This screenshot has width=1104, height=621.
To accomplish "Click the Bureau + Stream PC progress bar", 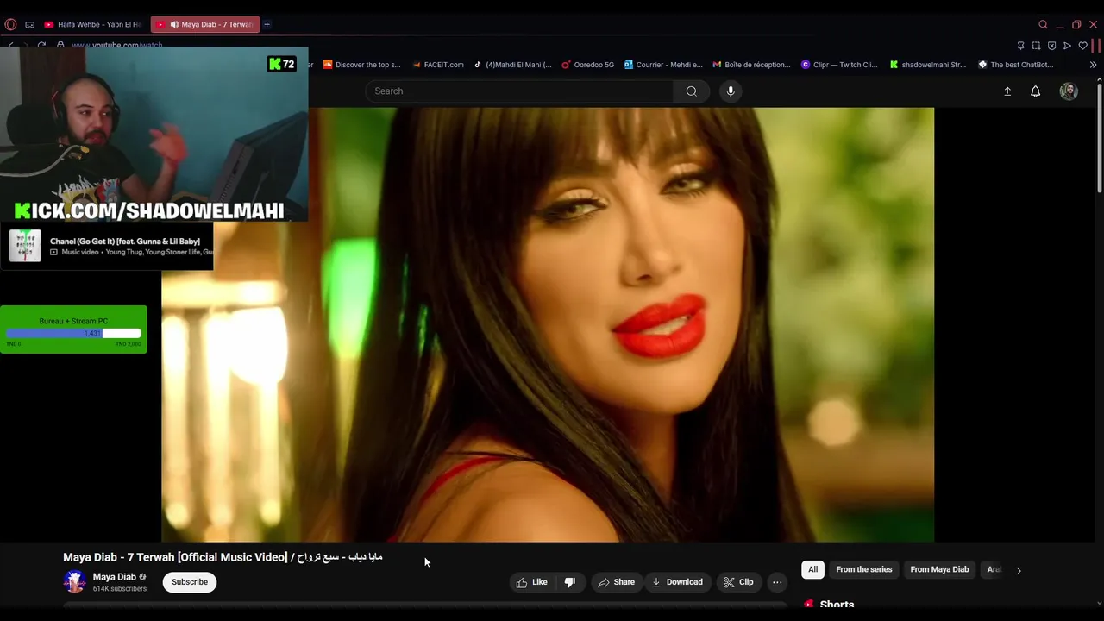I will 73,333.
